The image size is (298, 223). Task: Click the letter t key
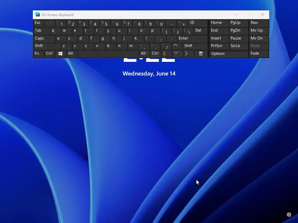coord(100,31)
